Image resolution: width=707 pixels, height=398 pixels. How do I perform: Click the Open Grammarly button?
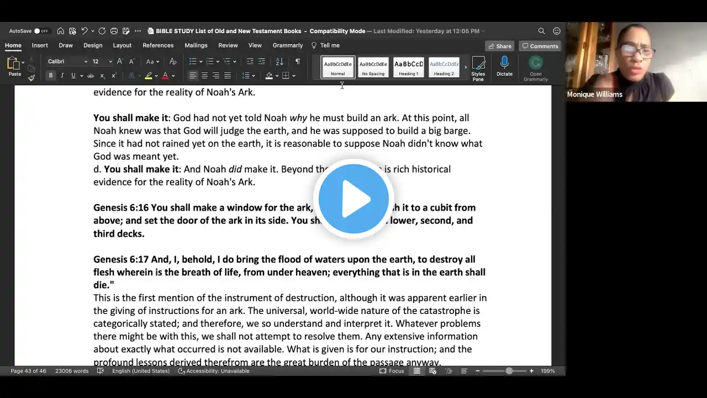click(x=535, y=69)
